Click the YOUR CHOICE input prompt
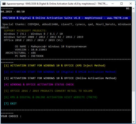Viewport: 136px width, 124px height. click(11, 116)
